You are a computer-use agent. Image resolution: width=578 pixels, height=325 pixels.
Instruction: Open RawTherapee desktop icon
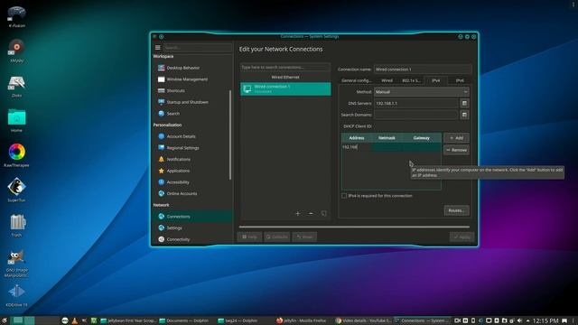click(16, 155)
